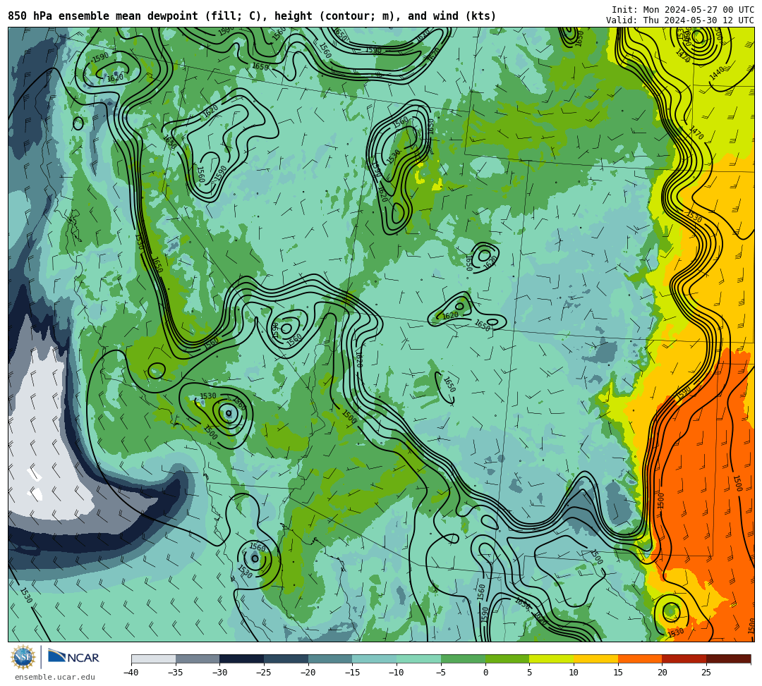Click the mint green -10 to -5 swatch
762x686 pixels.
click(x=419, y=659)
